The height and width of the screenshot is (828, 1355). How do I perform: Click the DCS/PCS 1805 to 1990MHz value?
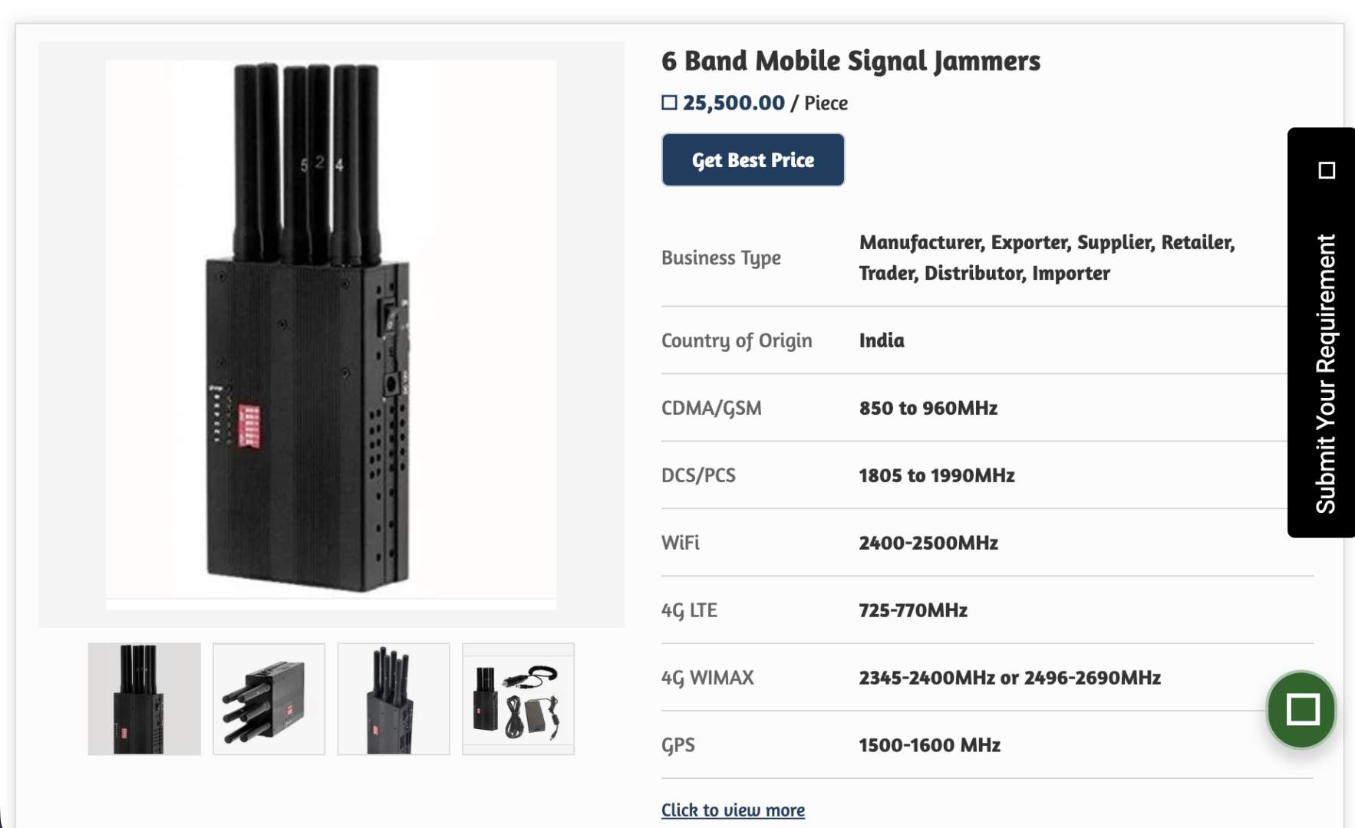pyautogui.click(x=937, y=475)
